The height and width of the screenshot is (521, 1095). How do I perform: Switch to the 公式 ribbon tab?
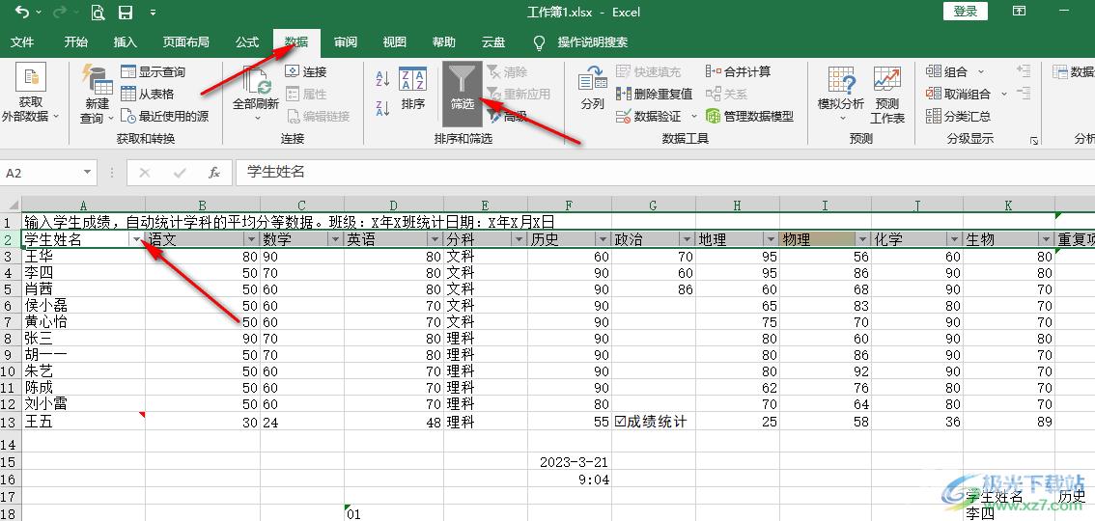coord(247,42)
